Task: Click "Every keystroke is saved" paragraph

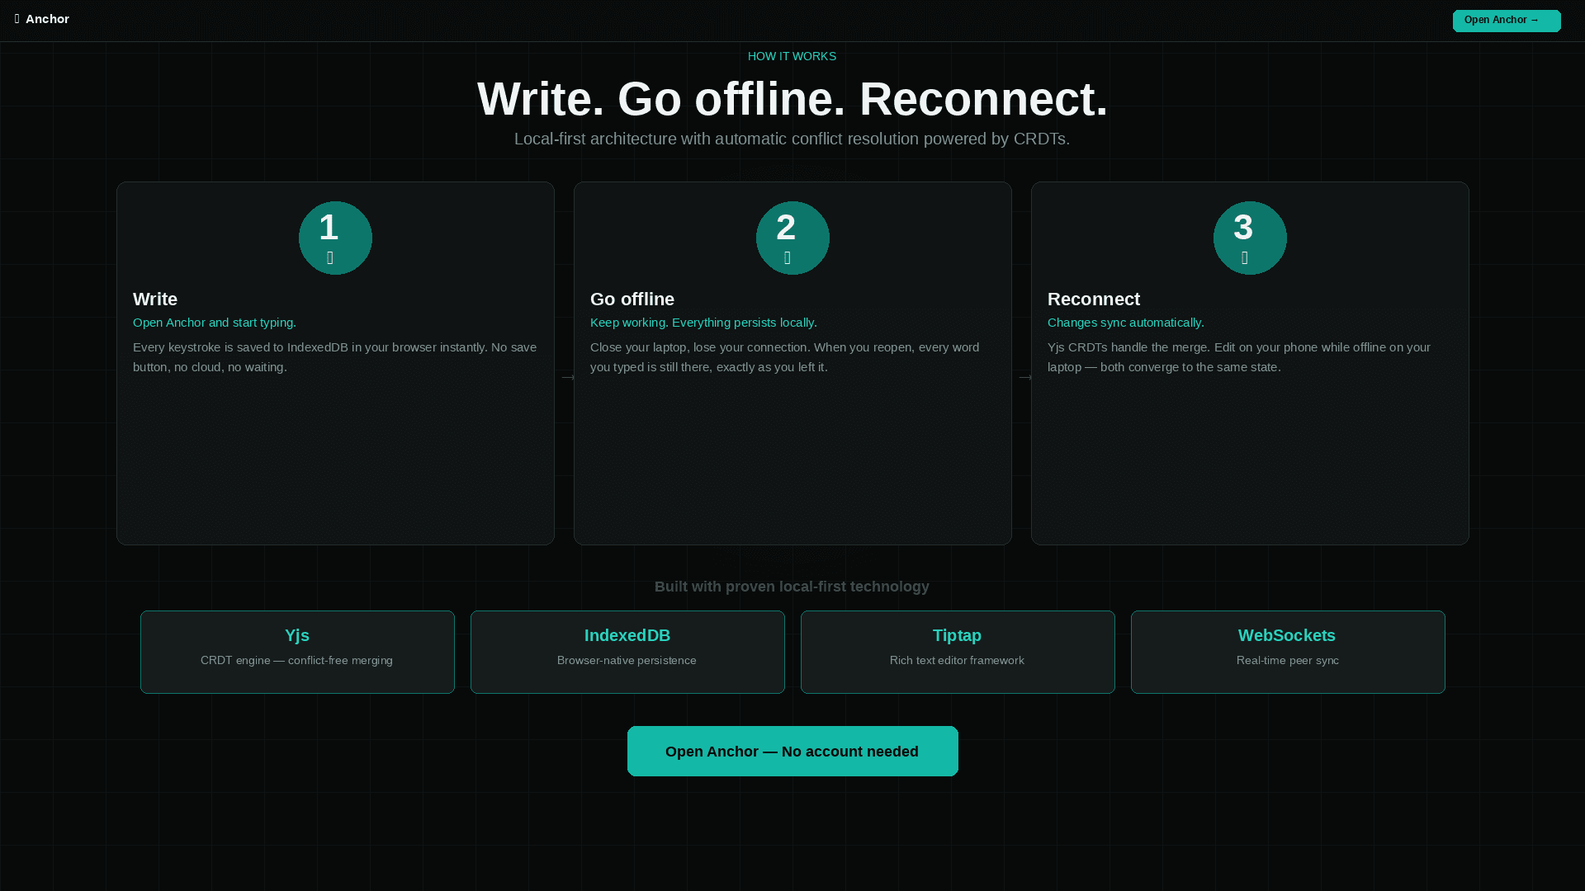Action: tap(335, 357)
